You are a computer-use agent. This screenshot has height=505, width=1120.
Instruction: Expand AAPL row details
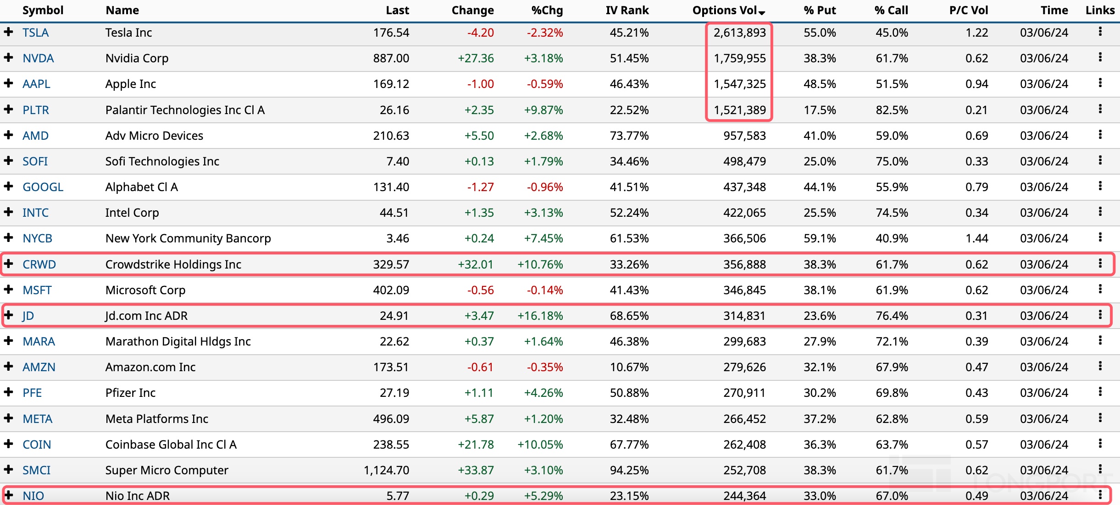pyautogui.click(x=8, y=83)
